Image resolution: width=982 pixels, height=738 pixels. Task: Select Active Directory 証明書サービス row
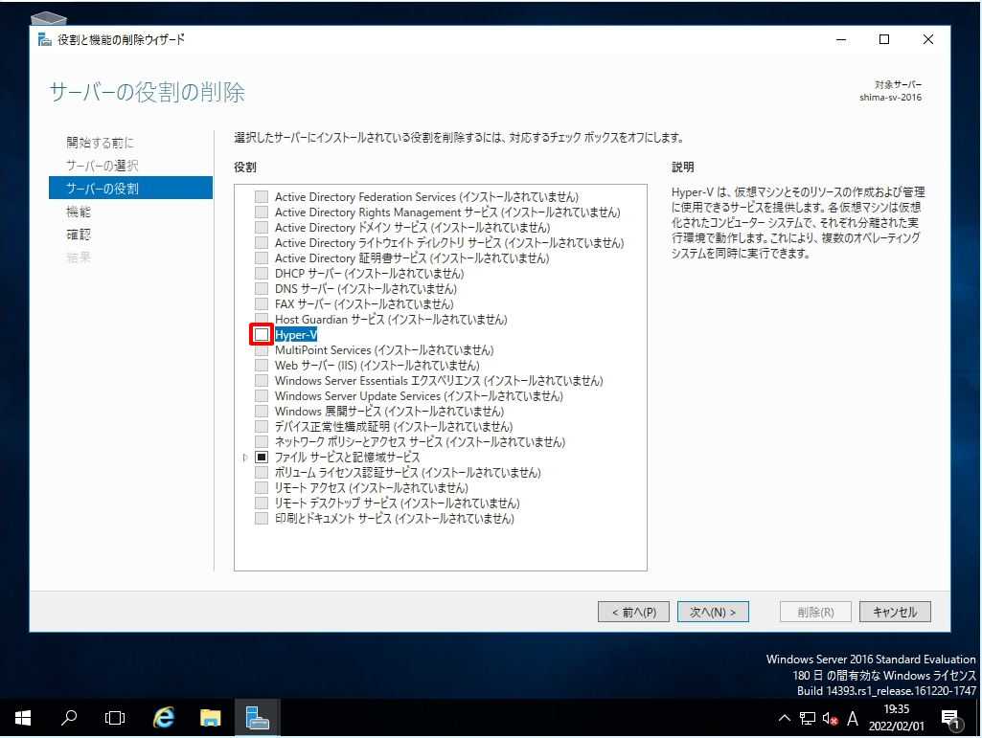click(411, 257)
